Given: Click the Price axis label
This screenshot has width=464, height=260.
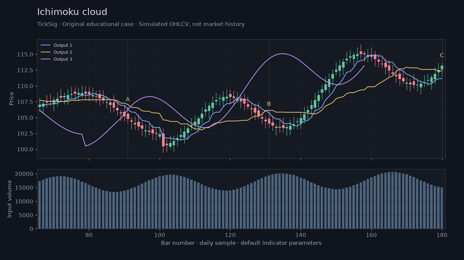Looking at the screenshot, I should pyautogui.click(x=12, y=99).
